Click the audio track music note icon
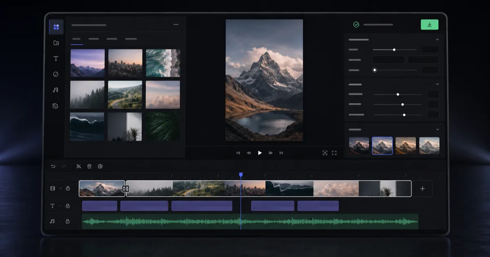The width and height of the screenshot is (490, 257). coord(52,221)
